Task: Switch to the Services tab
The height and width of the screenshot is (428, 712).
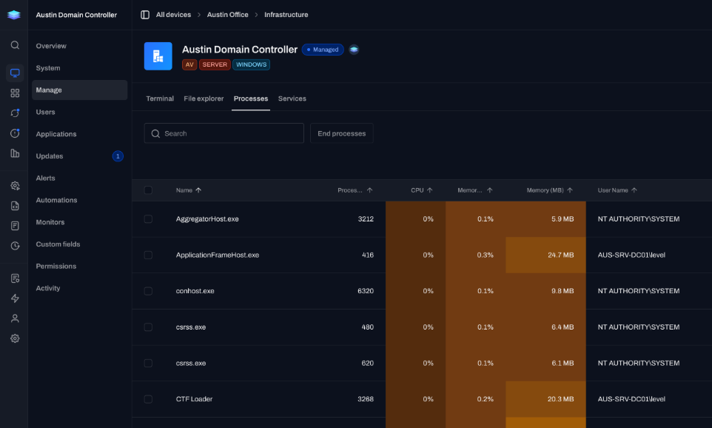Action: (292, 98)
